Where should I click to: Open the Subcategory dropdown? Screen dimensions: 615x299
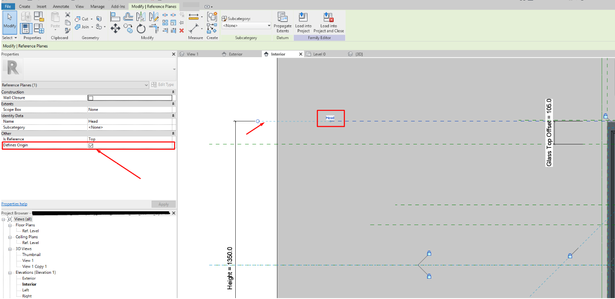coord(269,26)
